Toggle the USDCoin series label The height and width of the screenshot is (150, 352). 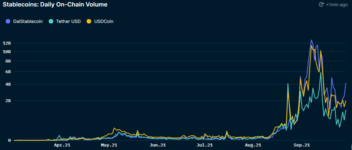pos(103,21)
